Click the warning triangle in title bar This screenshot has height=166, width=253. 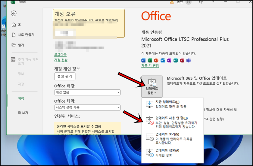point(172,2)
